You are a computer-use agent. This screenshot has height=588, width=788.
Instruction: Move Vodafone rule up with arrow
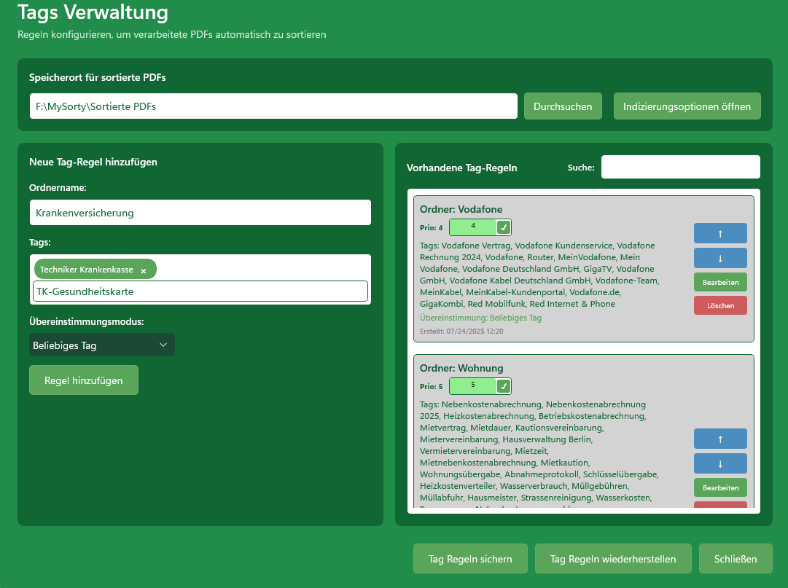(x=720, y=233)
